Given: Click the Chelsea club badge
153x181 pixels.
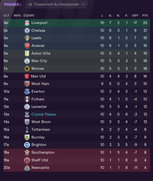Looking at the screenshot, I should (x=27, y=31).
